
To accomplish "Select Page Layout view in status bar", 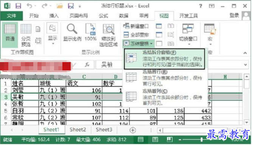I will tap(155, 140).
